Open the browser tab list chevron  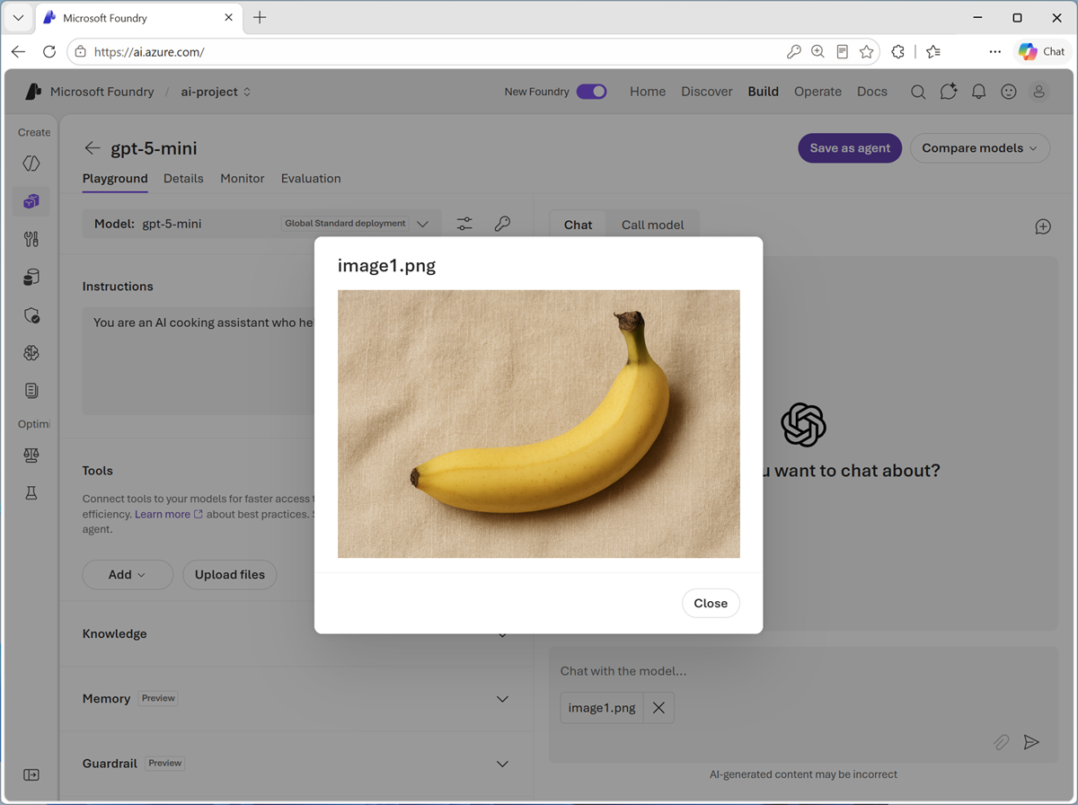pyautogui.click(x=18, y=18)
